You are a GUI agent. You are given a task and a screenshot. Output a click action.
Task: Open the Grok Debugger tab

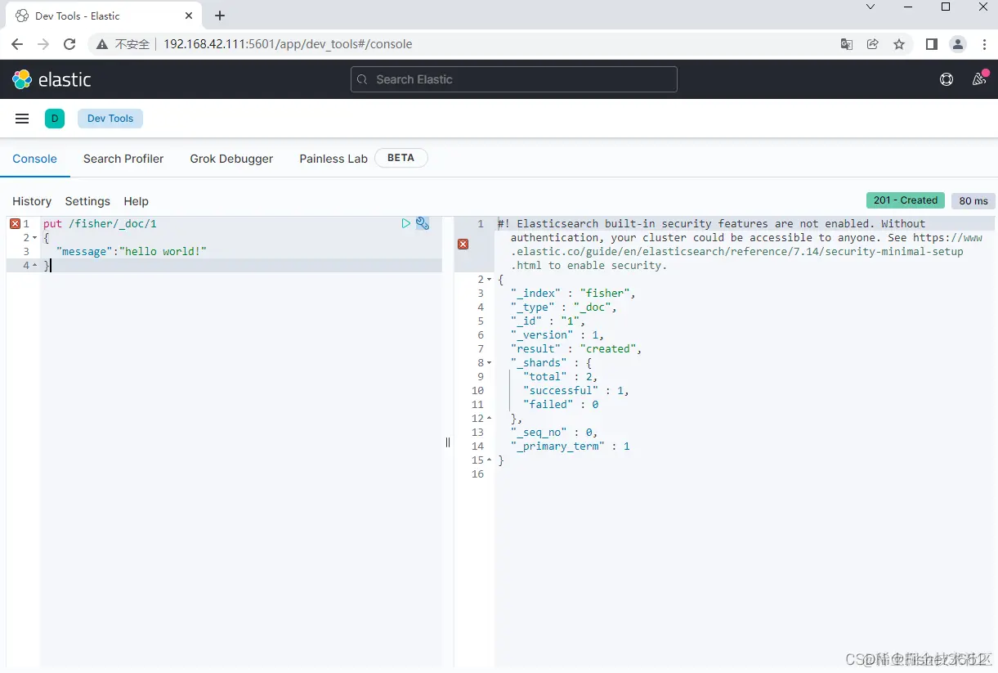point(231,159)
